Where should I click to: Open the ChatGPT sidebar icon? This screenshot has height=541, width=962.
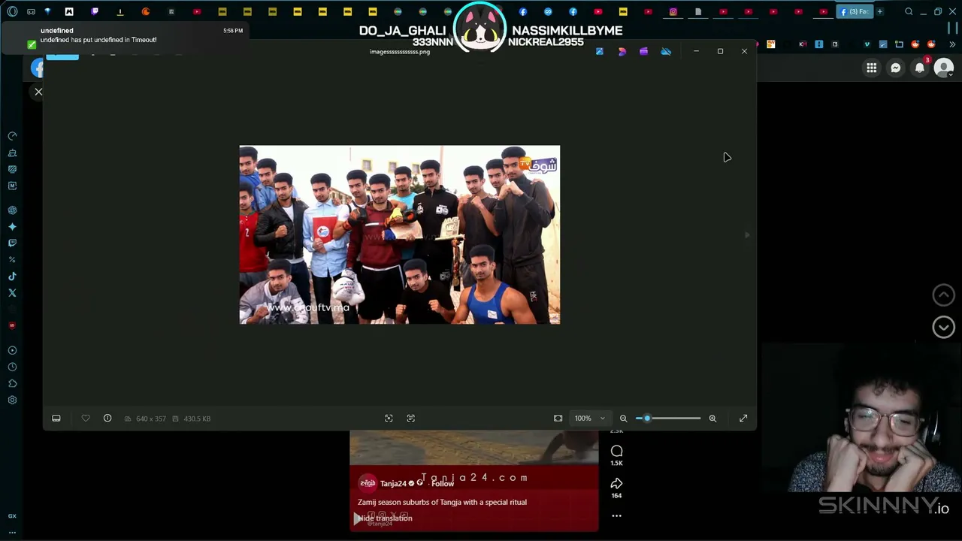12,210
